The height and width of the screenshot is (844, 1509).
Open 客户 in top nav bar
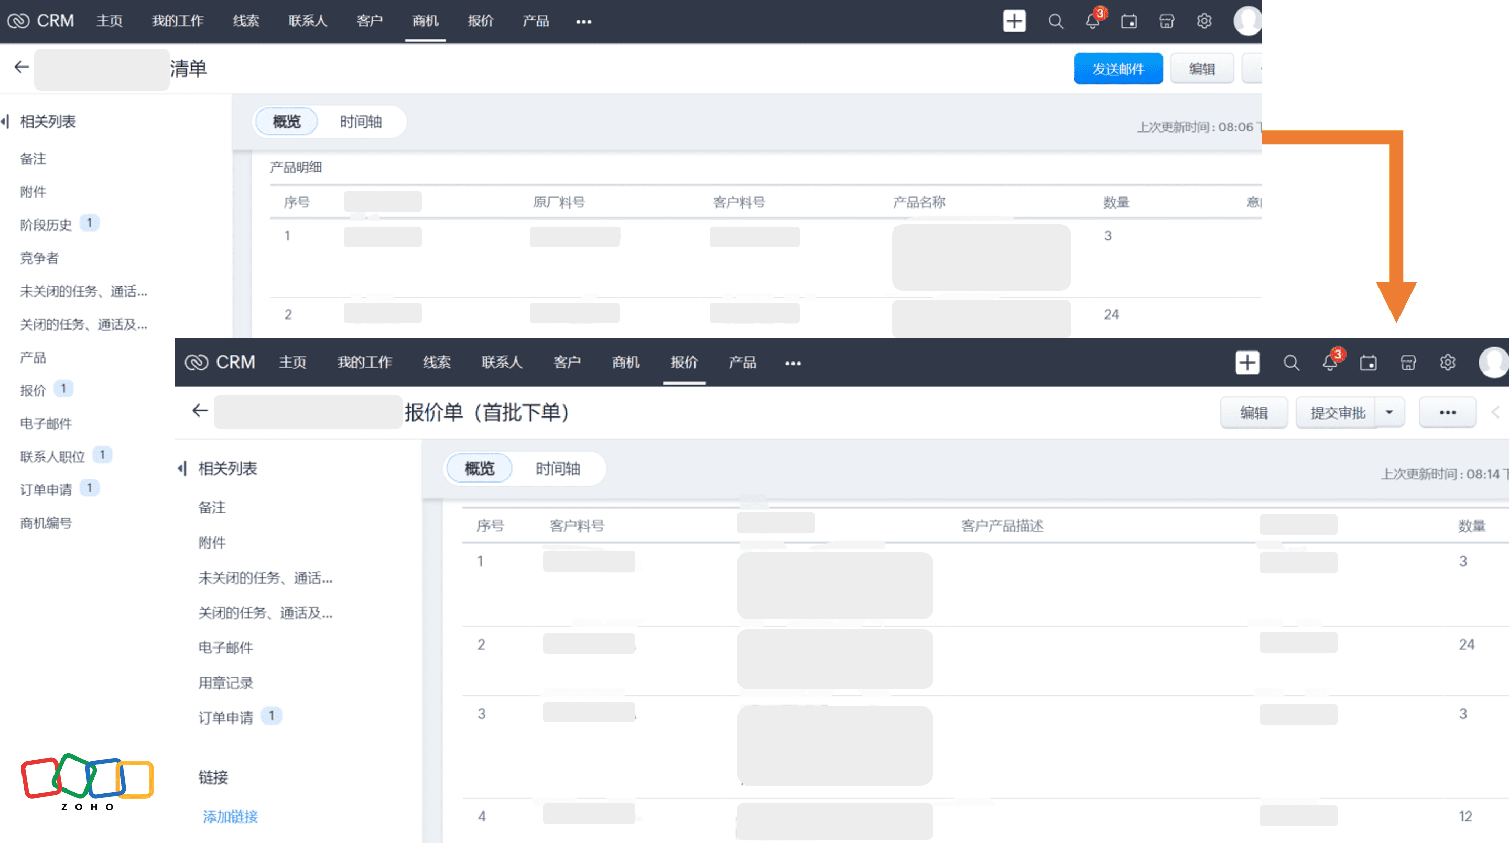click(370, 21)
